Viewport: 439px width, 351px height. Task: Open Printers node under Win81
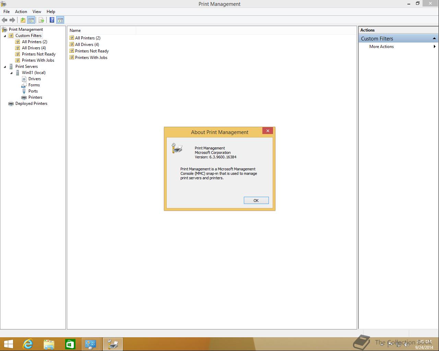click(x=35, y=97)
